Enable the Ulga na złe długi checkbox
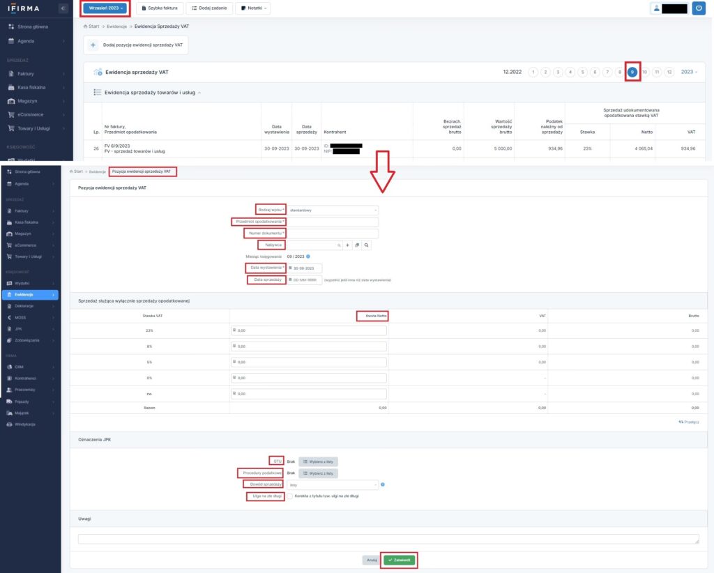The image size is (714, 573). tap(290, 496)
